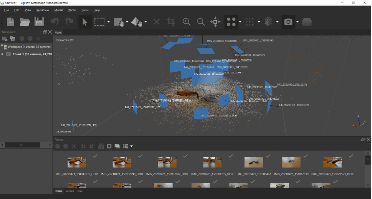372x199 pixels.
Task: Open a project with the folder icon
Action: pyautogui.click(x=25, y=22)
